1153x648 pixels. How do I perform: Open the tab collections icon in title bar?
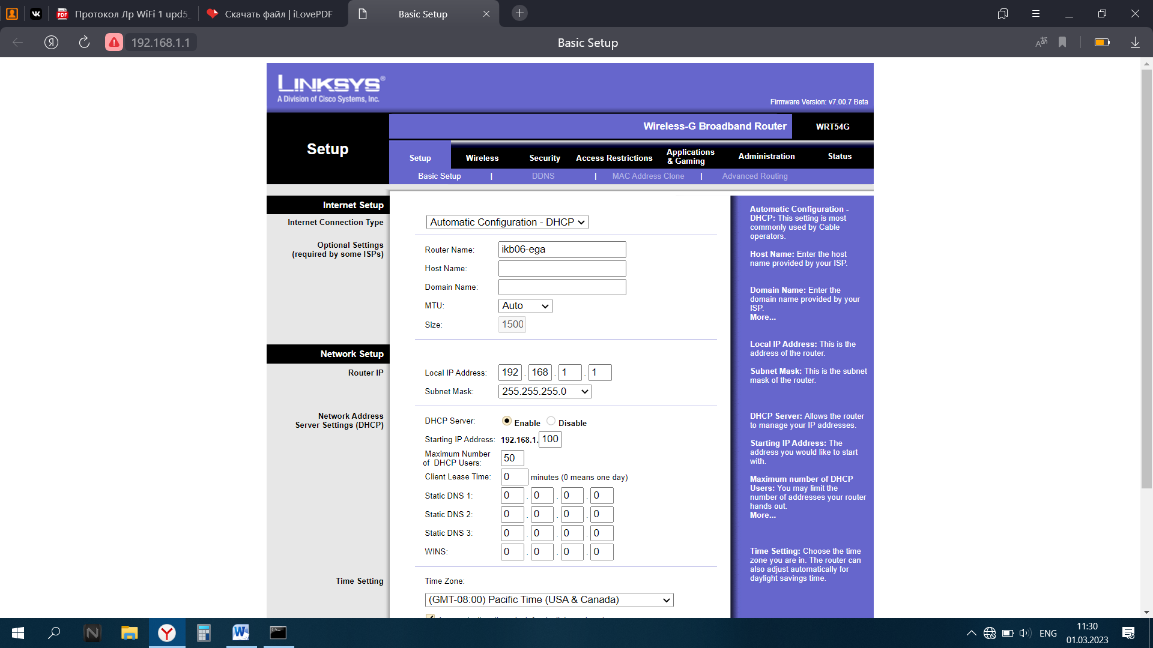1003,14
